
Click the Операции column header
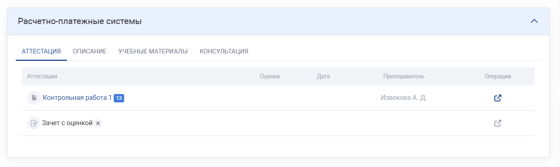[x=497, y=76]
